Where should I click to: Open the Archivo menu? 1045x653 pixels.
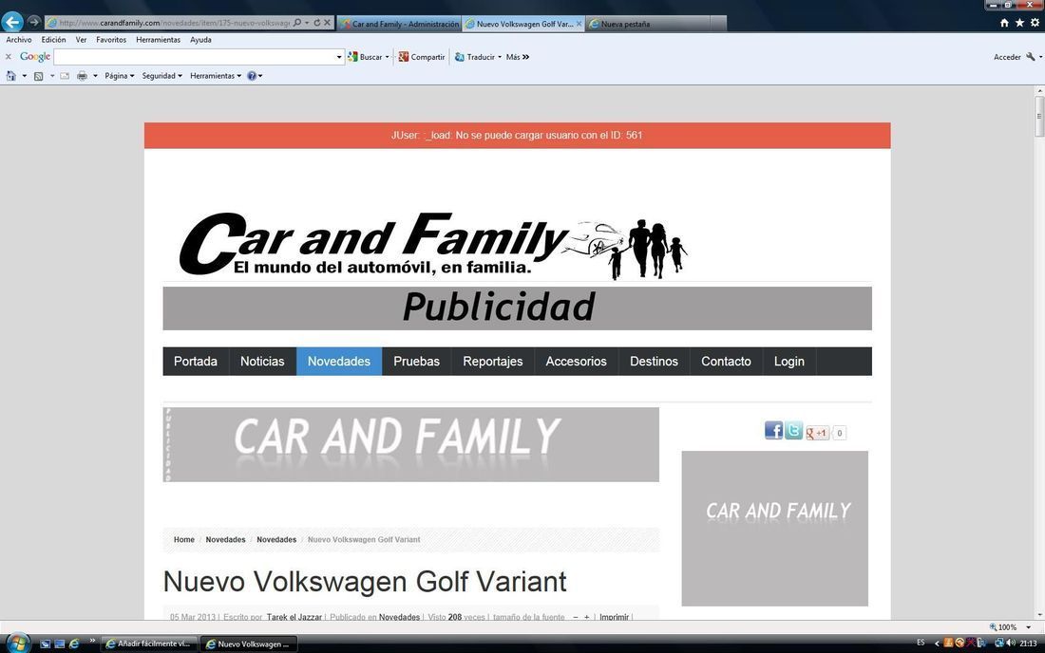[19, 40]
